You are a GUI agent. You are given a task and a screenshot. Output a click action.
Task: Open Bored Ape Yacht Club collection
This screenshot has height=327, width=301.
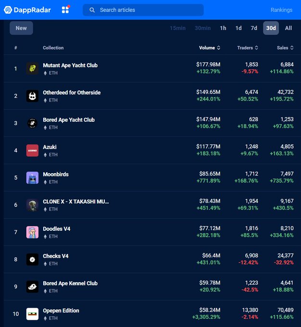click(69, 120)
